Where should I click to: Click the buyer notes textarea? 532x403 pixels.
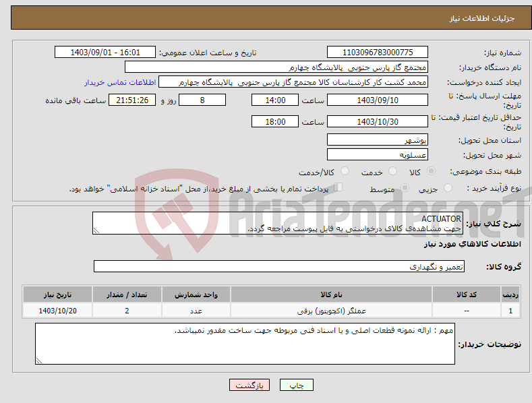pos(245,344)
